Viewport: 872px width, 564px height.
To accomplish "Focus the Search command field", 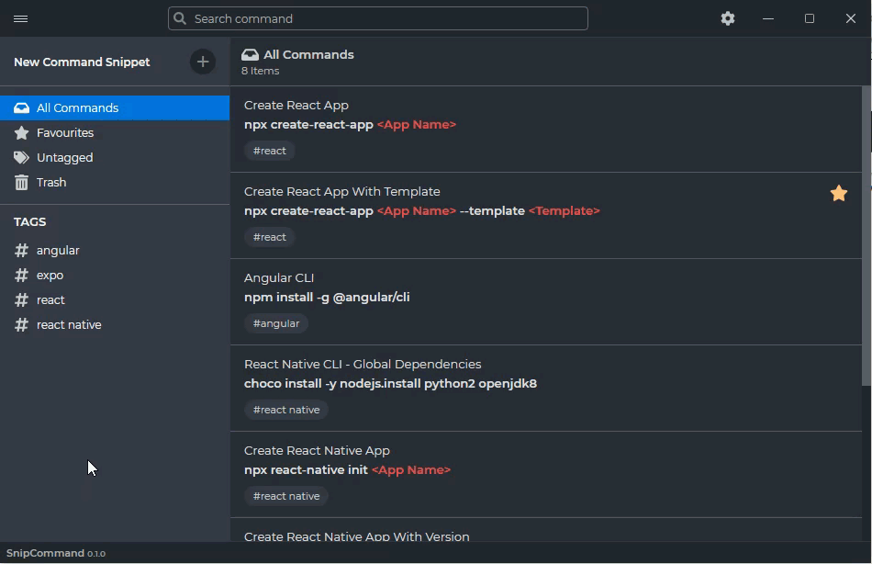I will coord(377,18).
